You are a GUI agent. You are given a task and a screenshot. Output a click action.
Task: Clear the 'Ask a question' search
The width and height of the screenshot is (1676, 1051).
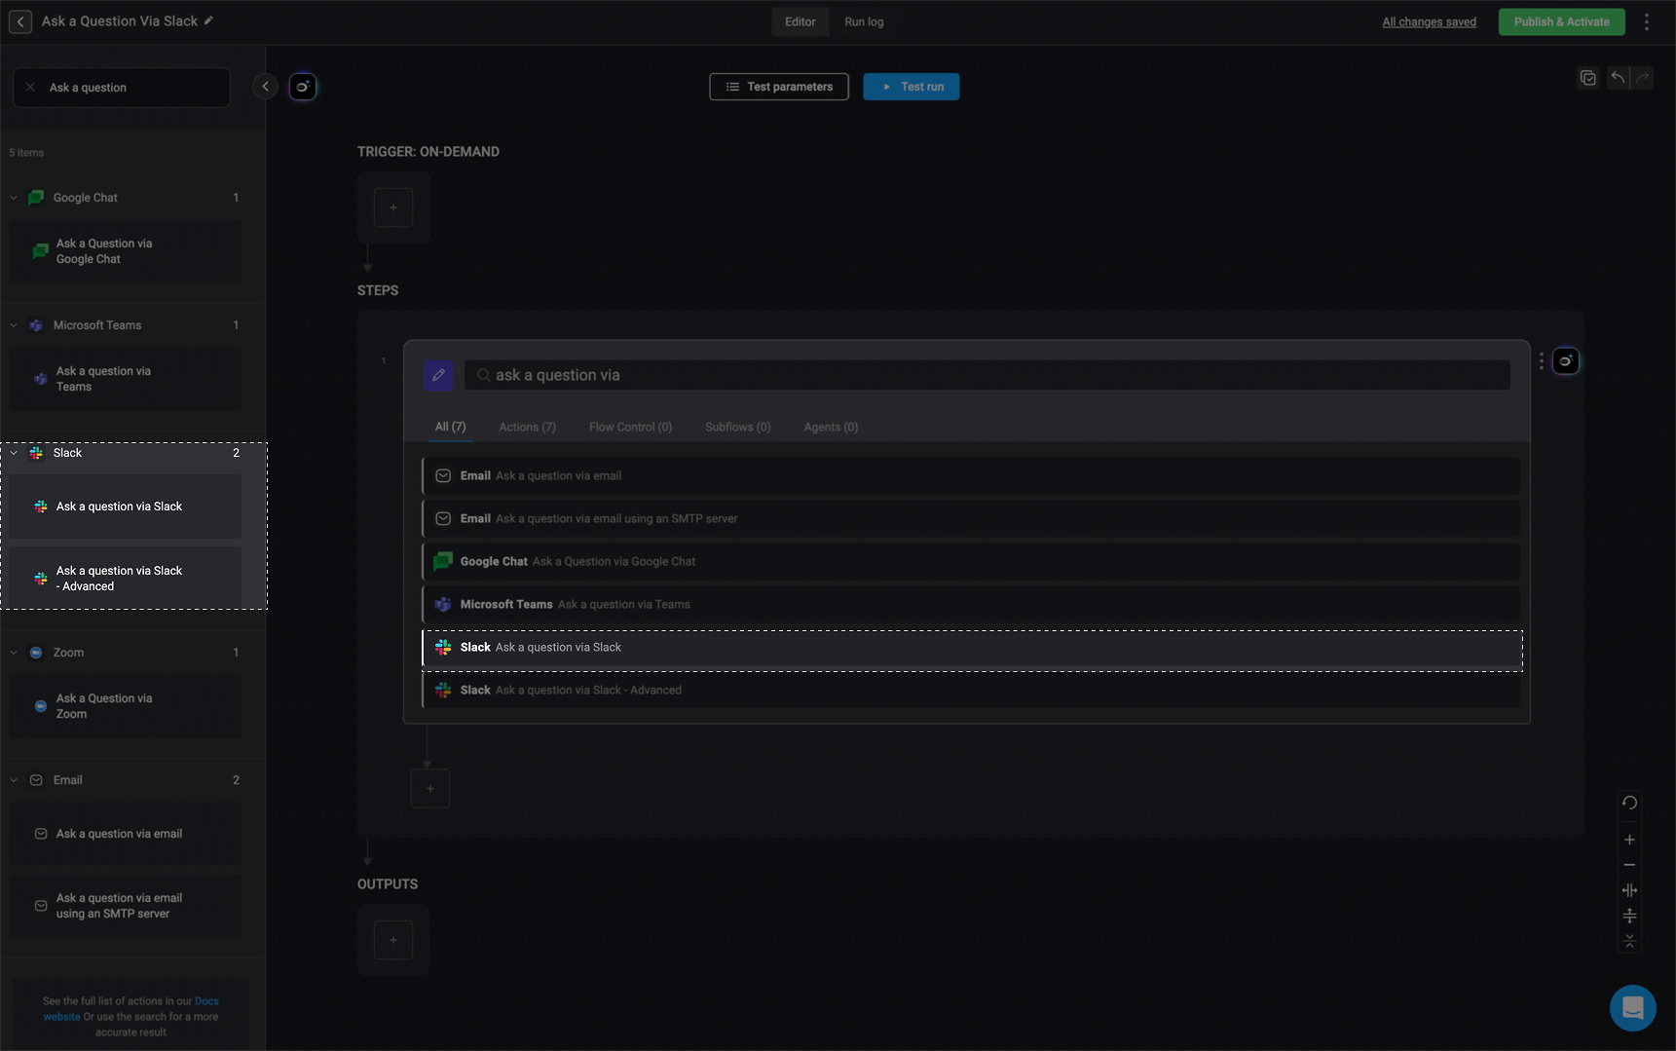[x=30, y=88]
